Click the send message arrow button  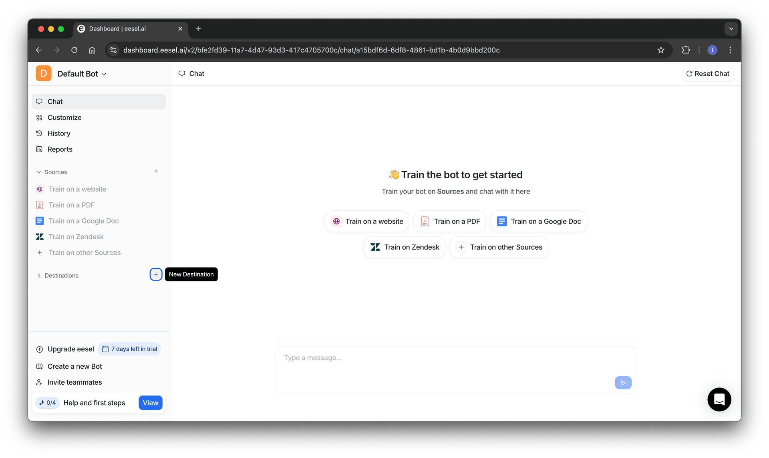tap(623, 383)
